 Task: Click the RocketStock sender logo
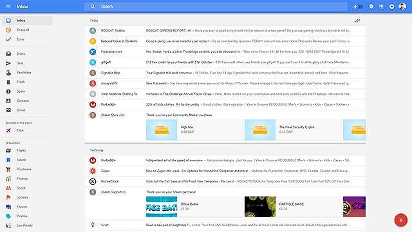pyautogui.click(x=93, y=182)
